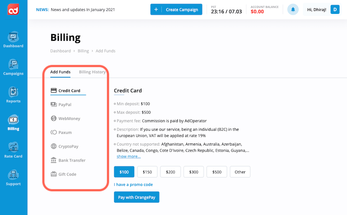Click the 'Min deposit: $100' line

(133, 104)
